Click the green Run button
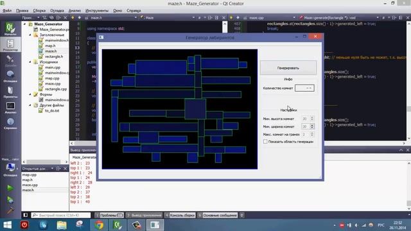This screenshot has width=411, height=231. [10, 188]
